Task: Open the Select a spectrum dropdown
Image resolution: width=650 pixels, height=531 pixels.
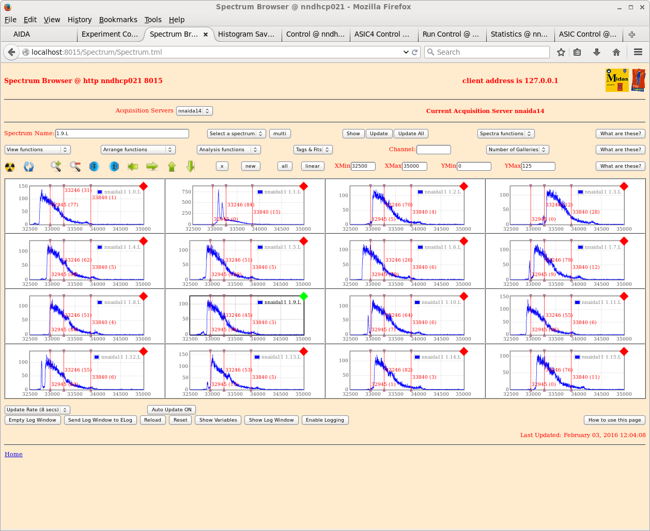Action: [x=237, y=134]
